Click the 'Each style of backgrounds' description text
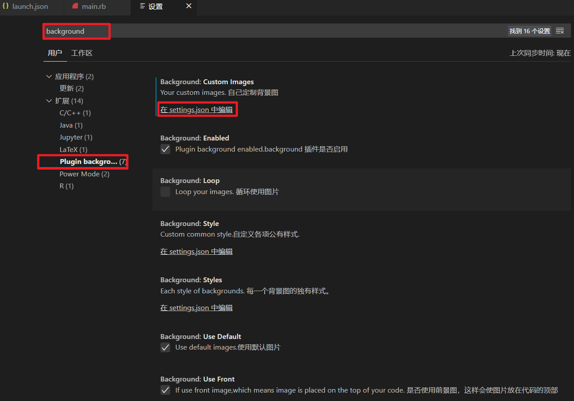 click(245, 291)
